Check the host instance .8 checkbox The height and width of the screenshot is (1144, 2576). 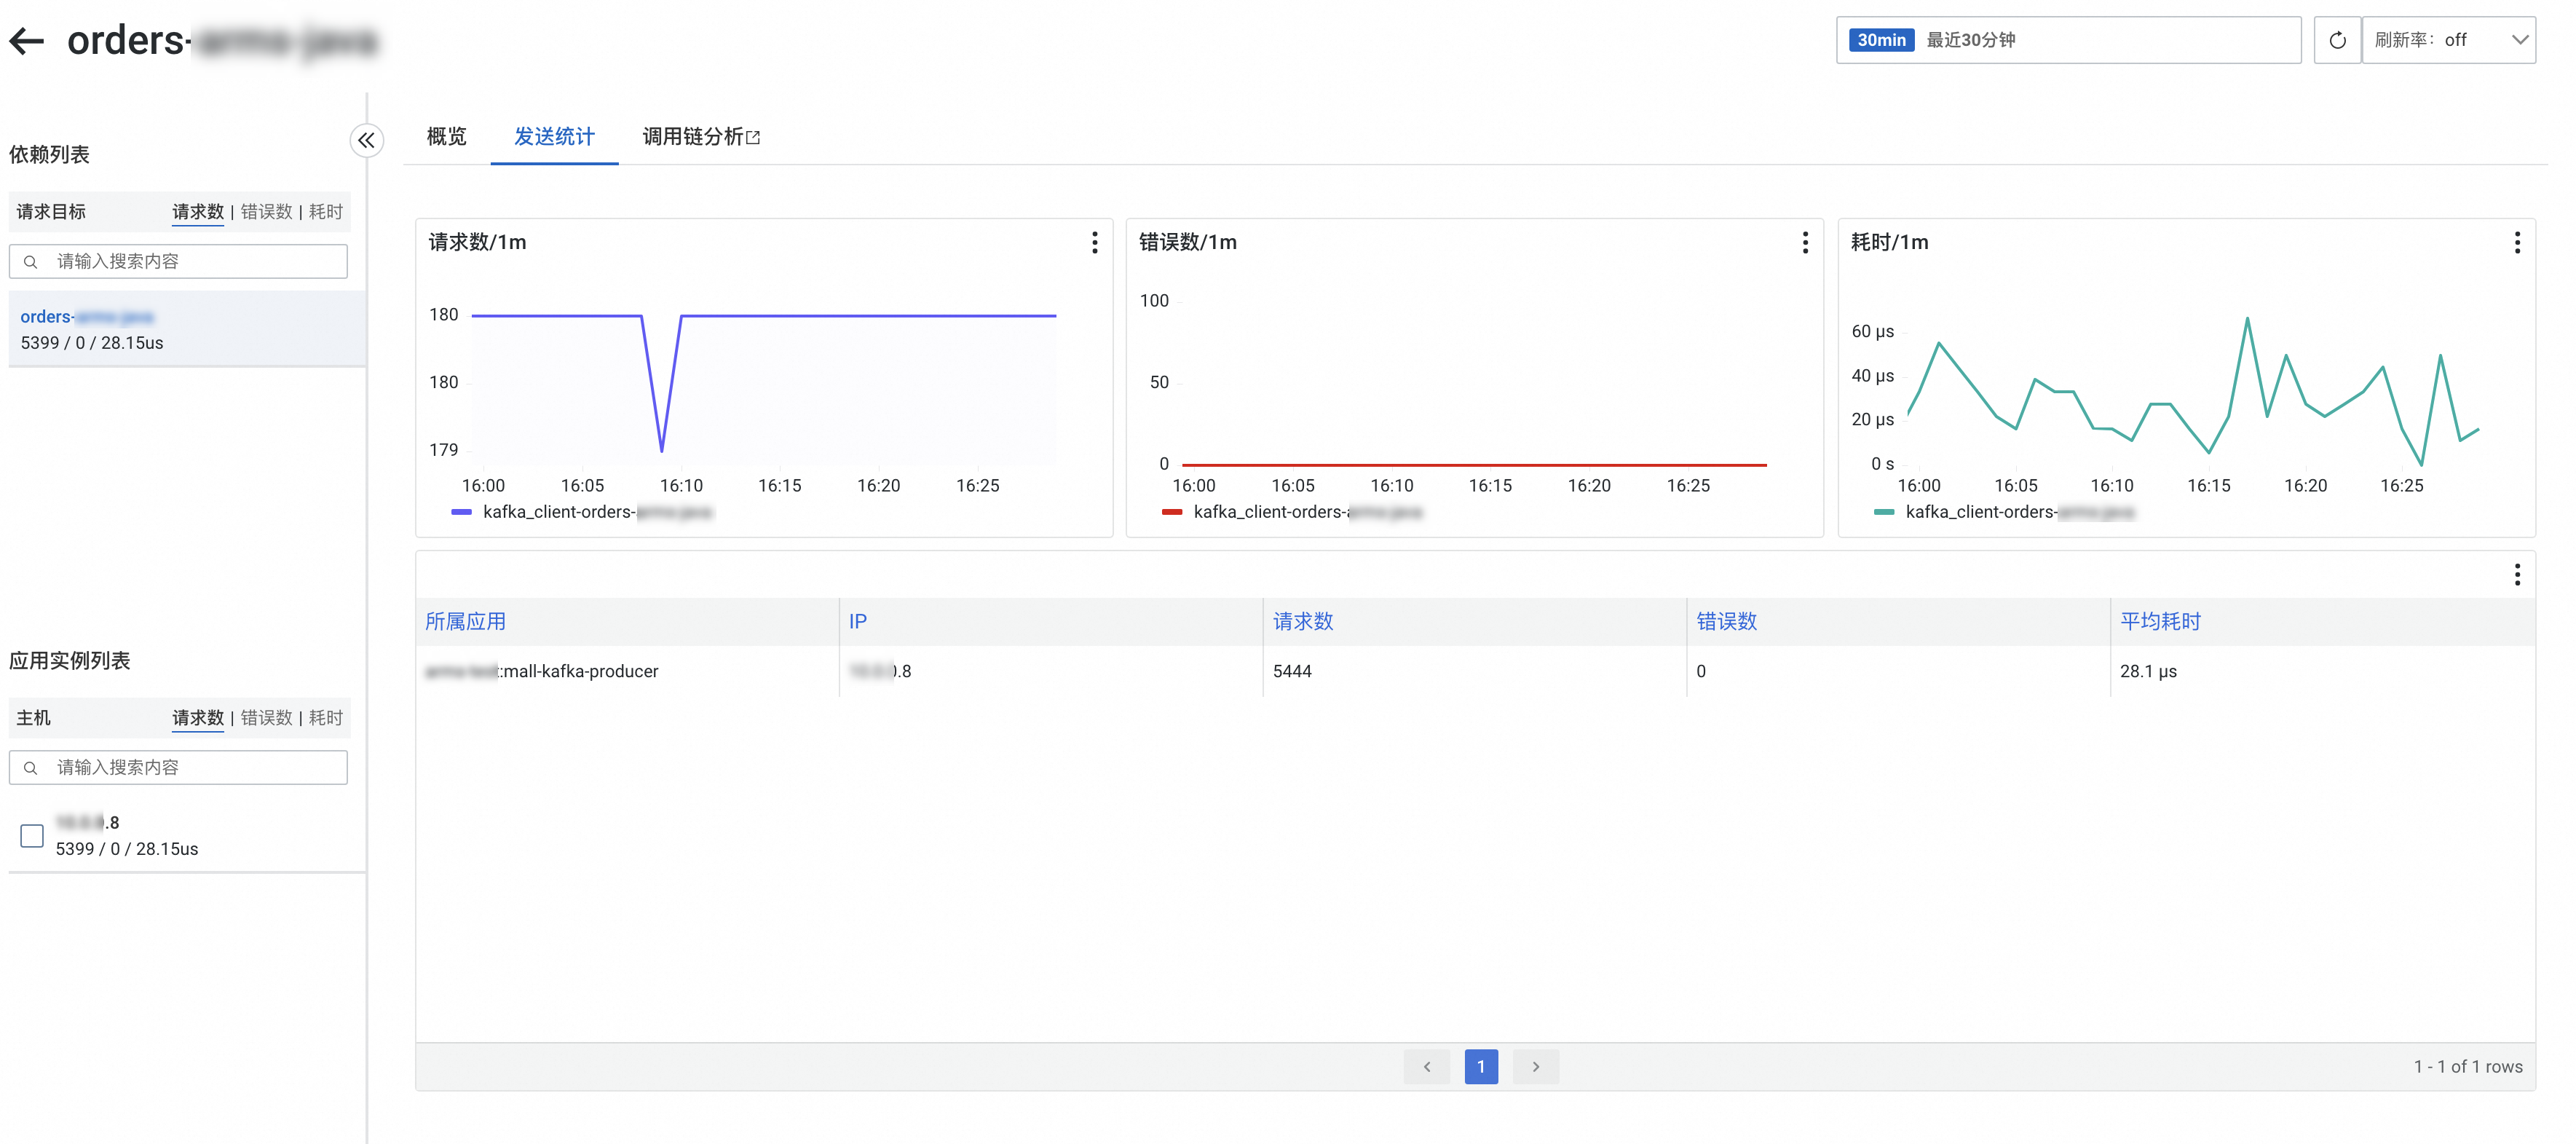point(32,836)
